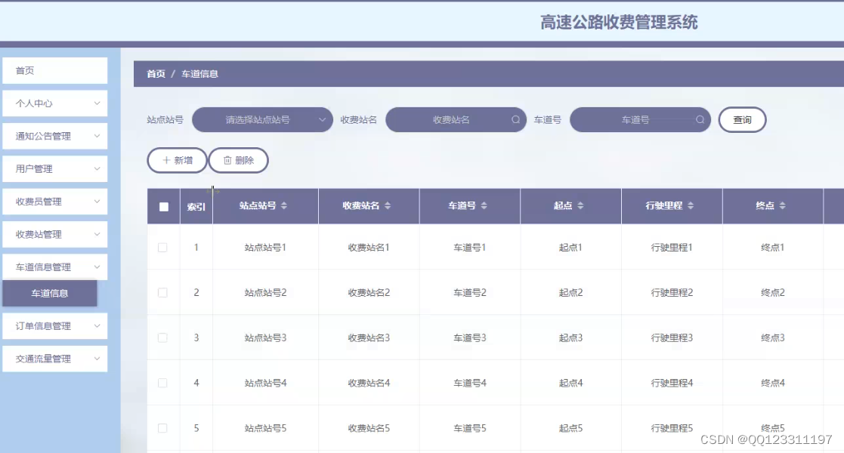844x453 pixels.
Task: Check the checkbox for row 2
Action: [x=162, y=293]
